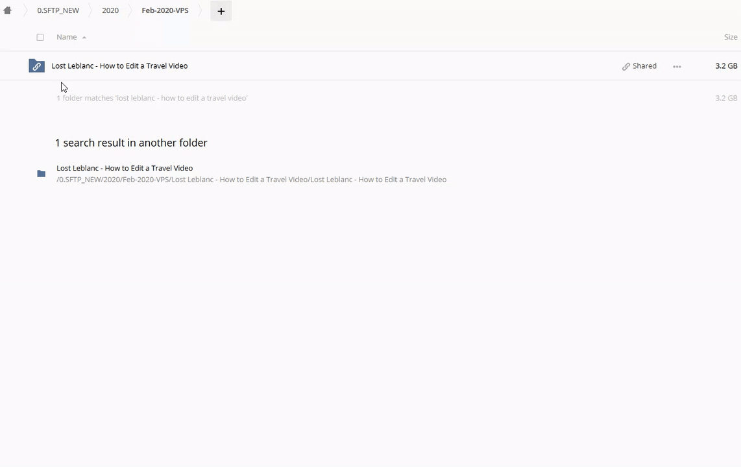Open the 0.SFTP_NEW breadcrumb

[58, 10]
